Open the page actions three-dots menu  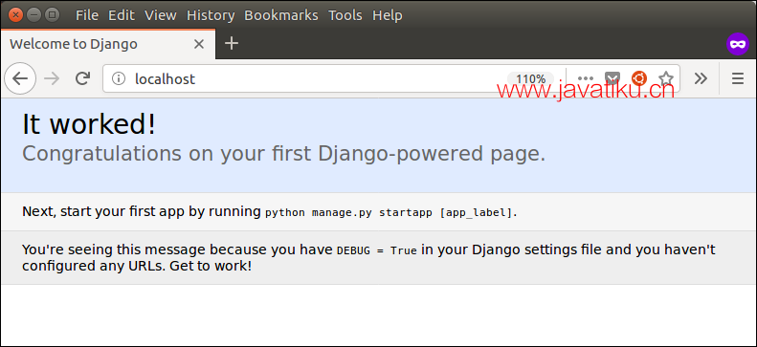click(x=585, y=78)
